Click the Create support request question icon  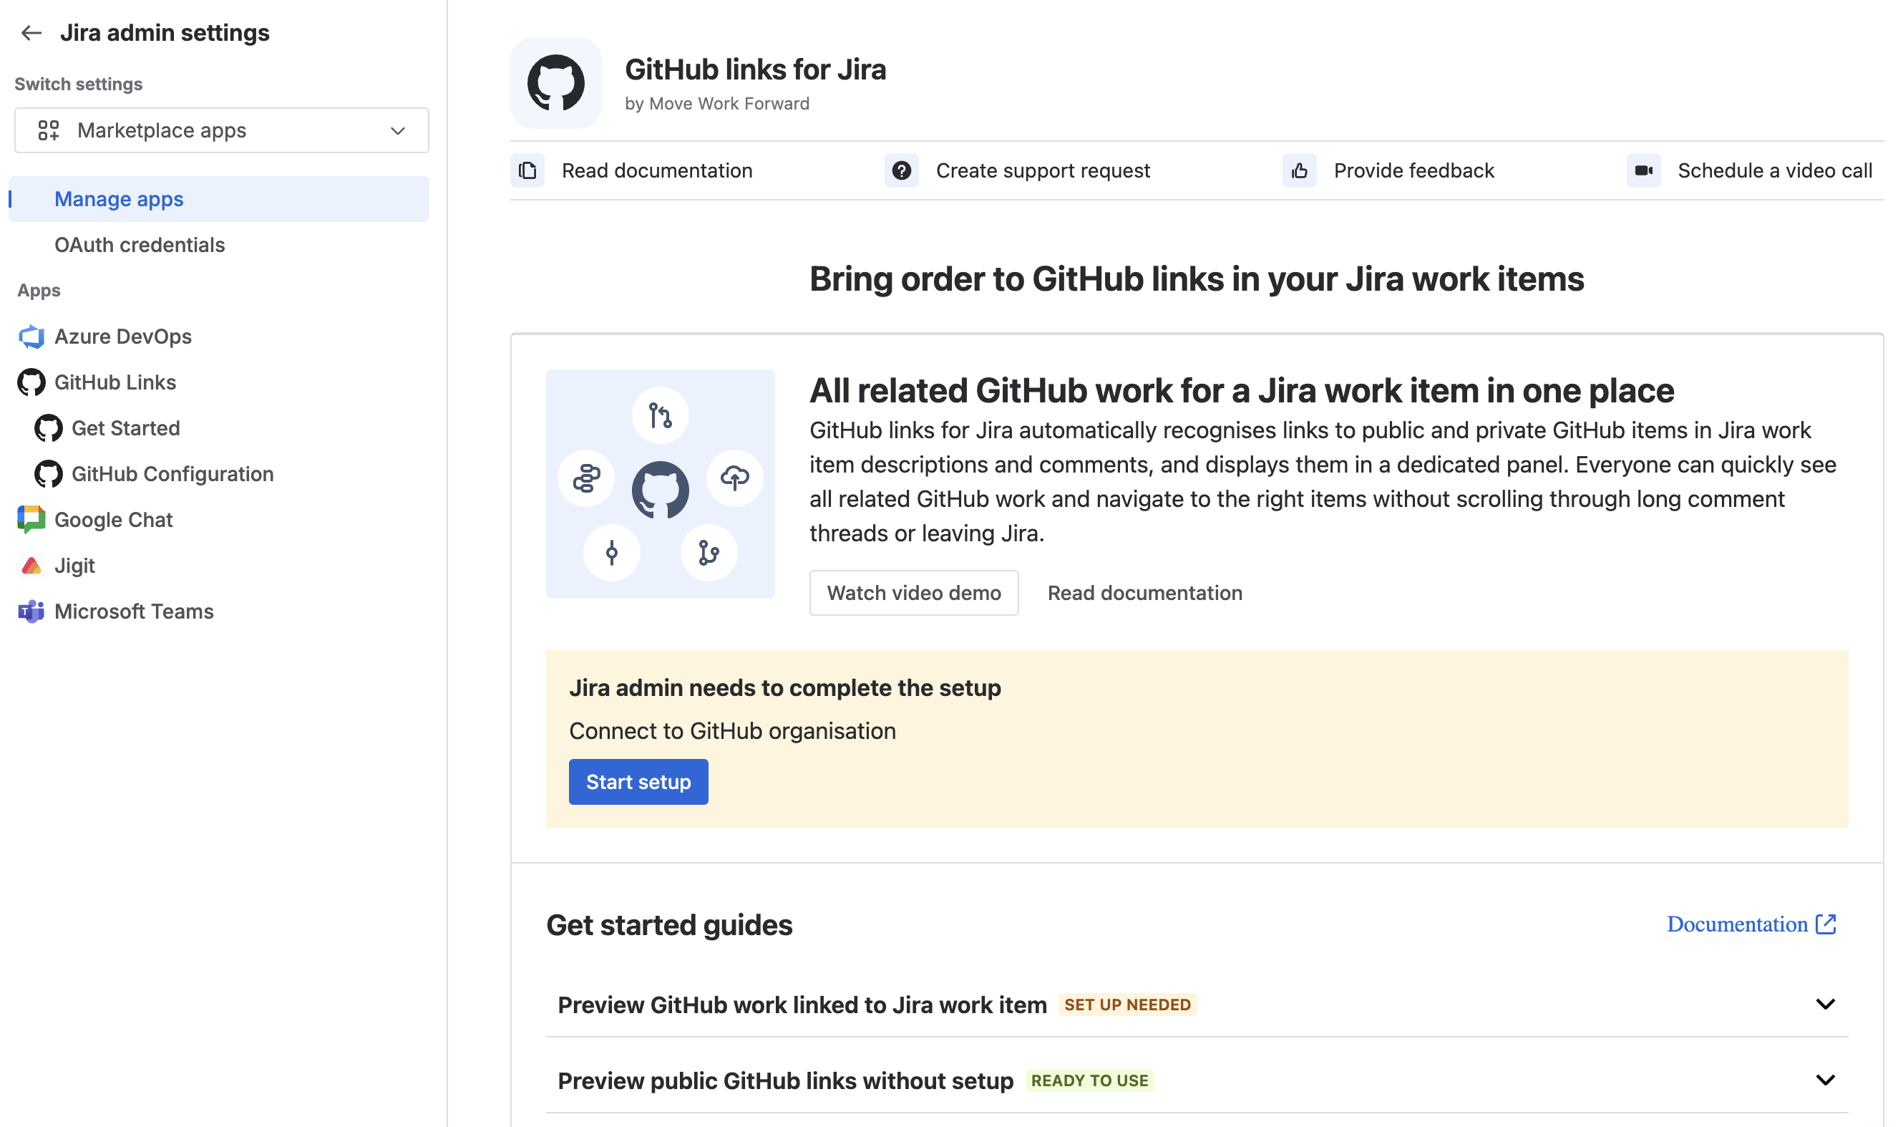click(x=902, y=171)
